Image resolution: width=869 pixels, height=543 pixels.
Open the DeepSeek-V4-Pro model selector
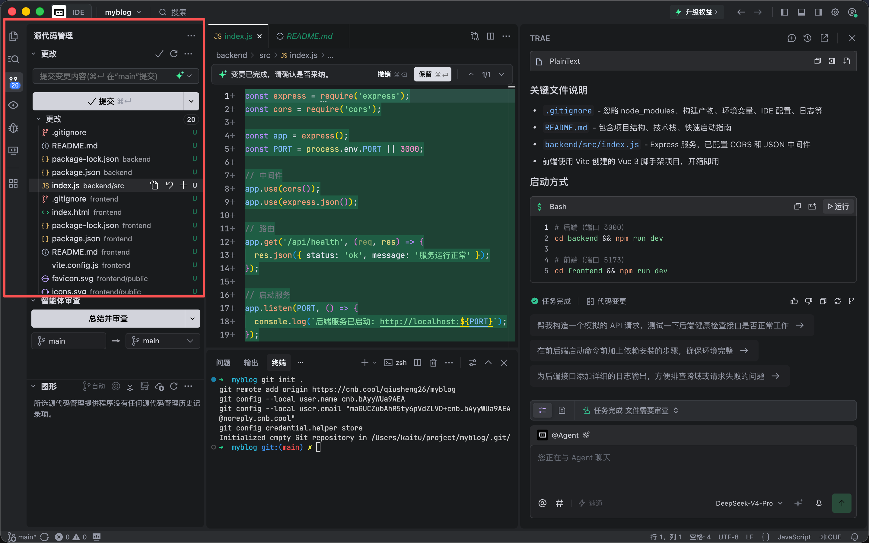coord(749,503)
